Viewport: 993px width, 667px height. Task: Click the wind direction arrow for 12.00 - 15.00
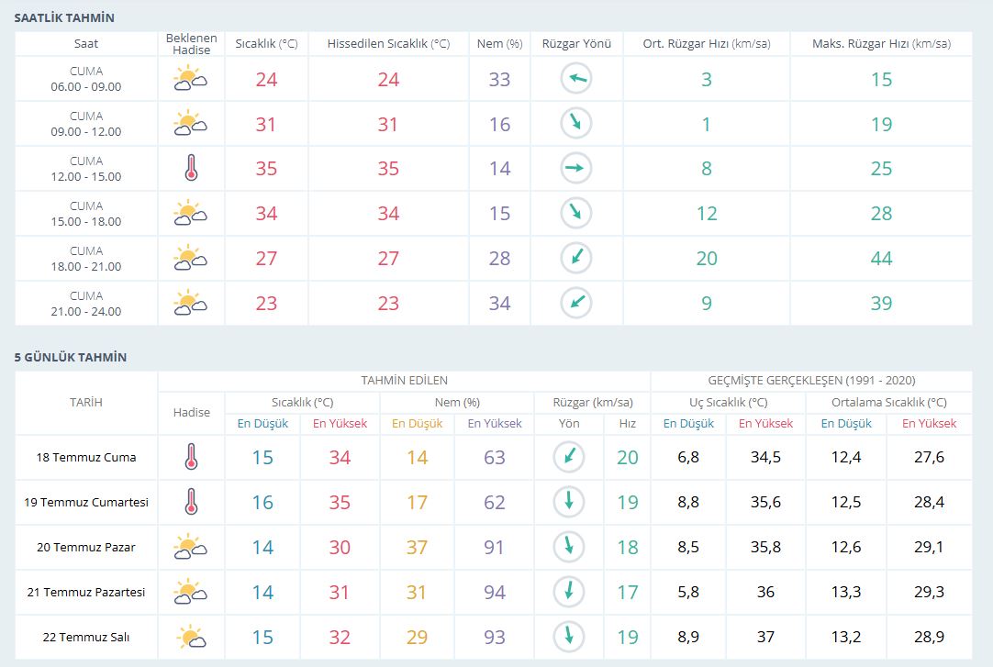(x=576, y=169)
